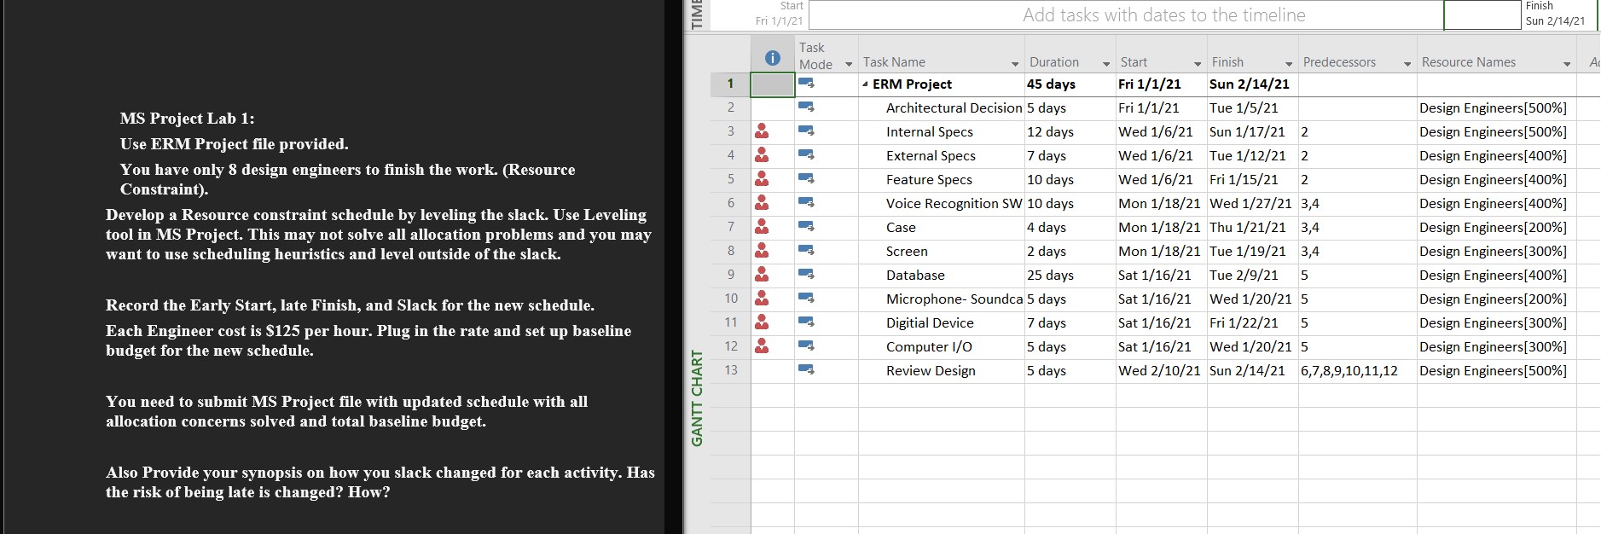Image resolution: width=1601 pixels, height=534 pixels.
Task: Click Digitial Device duration 7 days
Action: (1070, 323)
